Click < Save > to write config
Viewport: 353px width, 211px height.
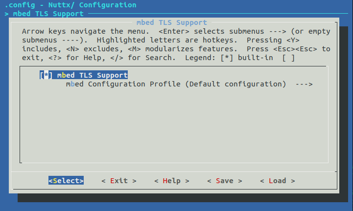tap(224, 181)
